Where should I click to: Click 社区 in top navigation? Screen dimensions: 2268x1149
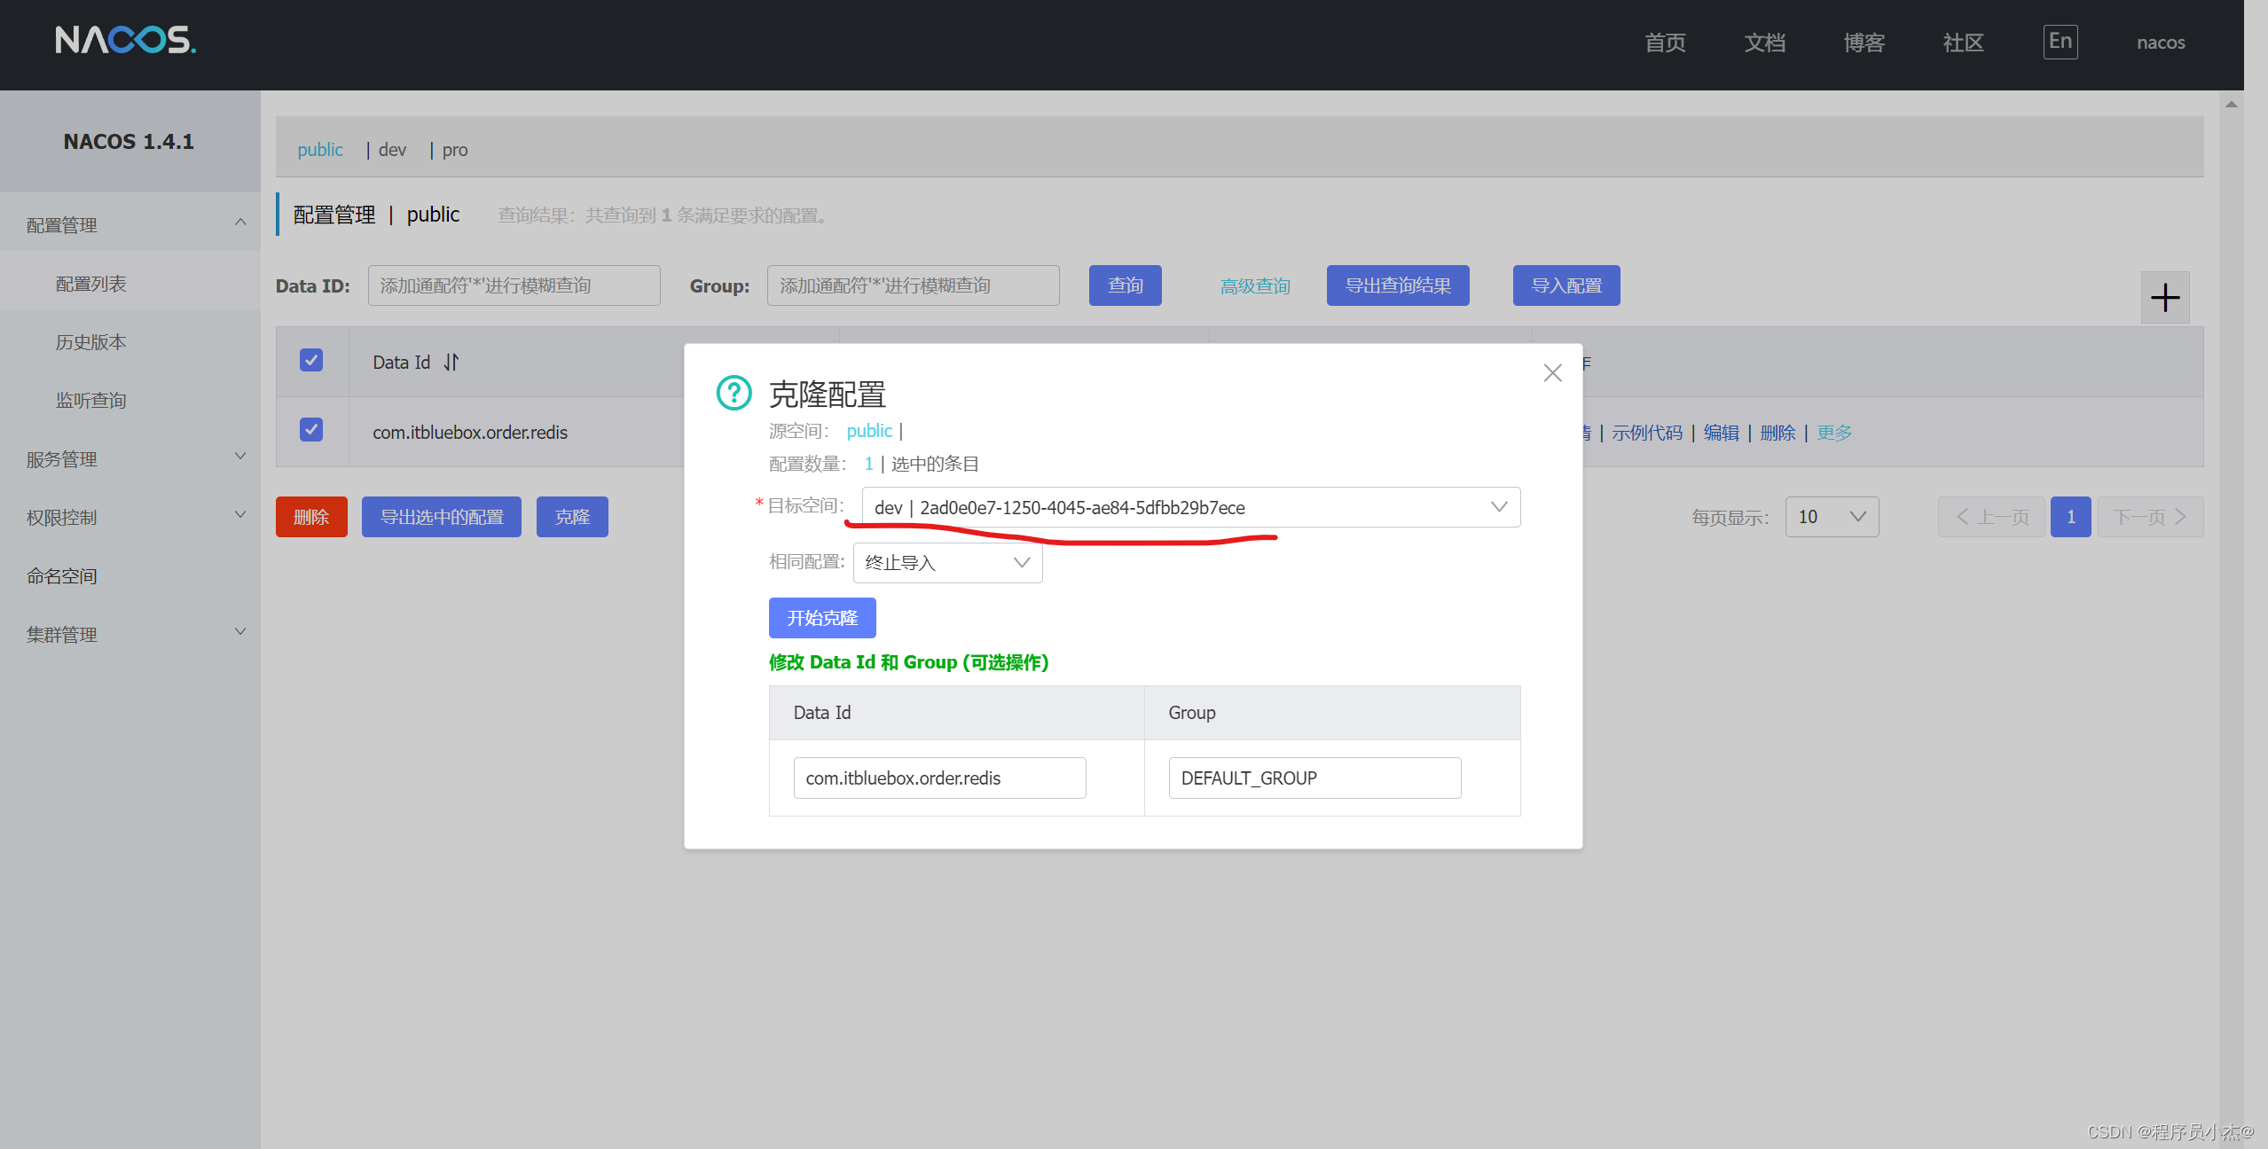[1963, 43]
